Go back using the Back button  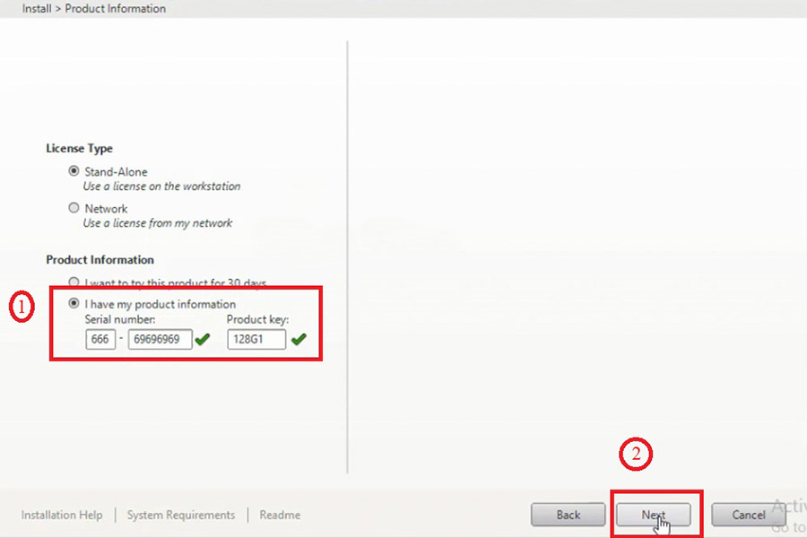click(x=568, y=515)
